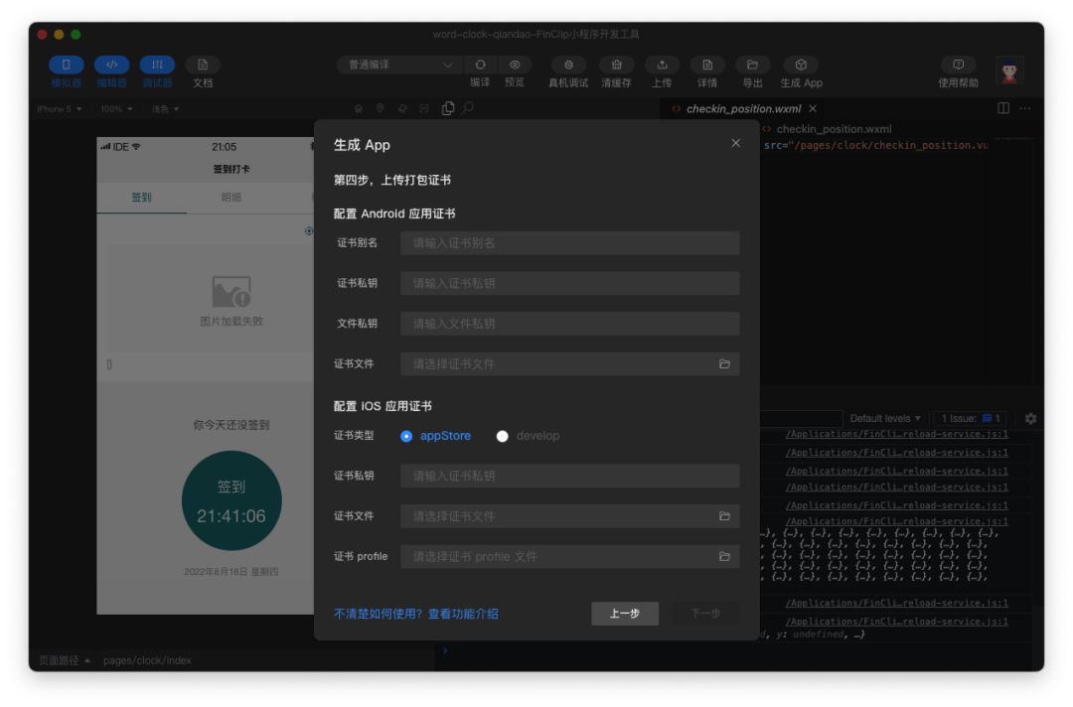Select the appStore certificate type
The height and width of the screenshot is (707, 1073).
pos(406,435)
